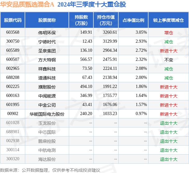
Task: Click the 股票代码 column header
Action: point(13,20)
